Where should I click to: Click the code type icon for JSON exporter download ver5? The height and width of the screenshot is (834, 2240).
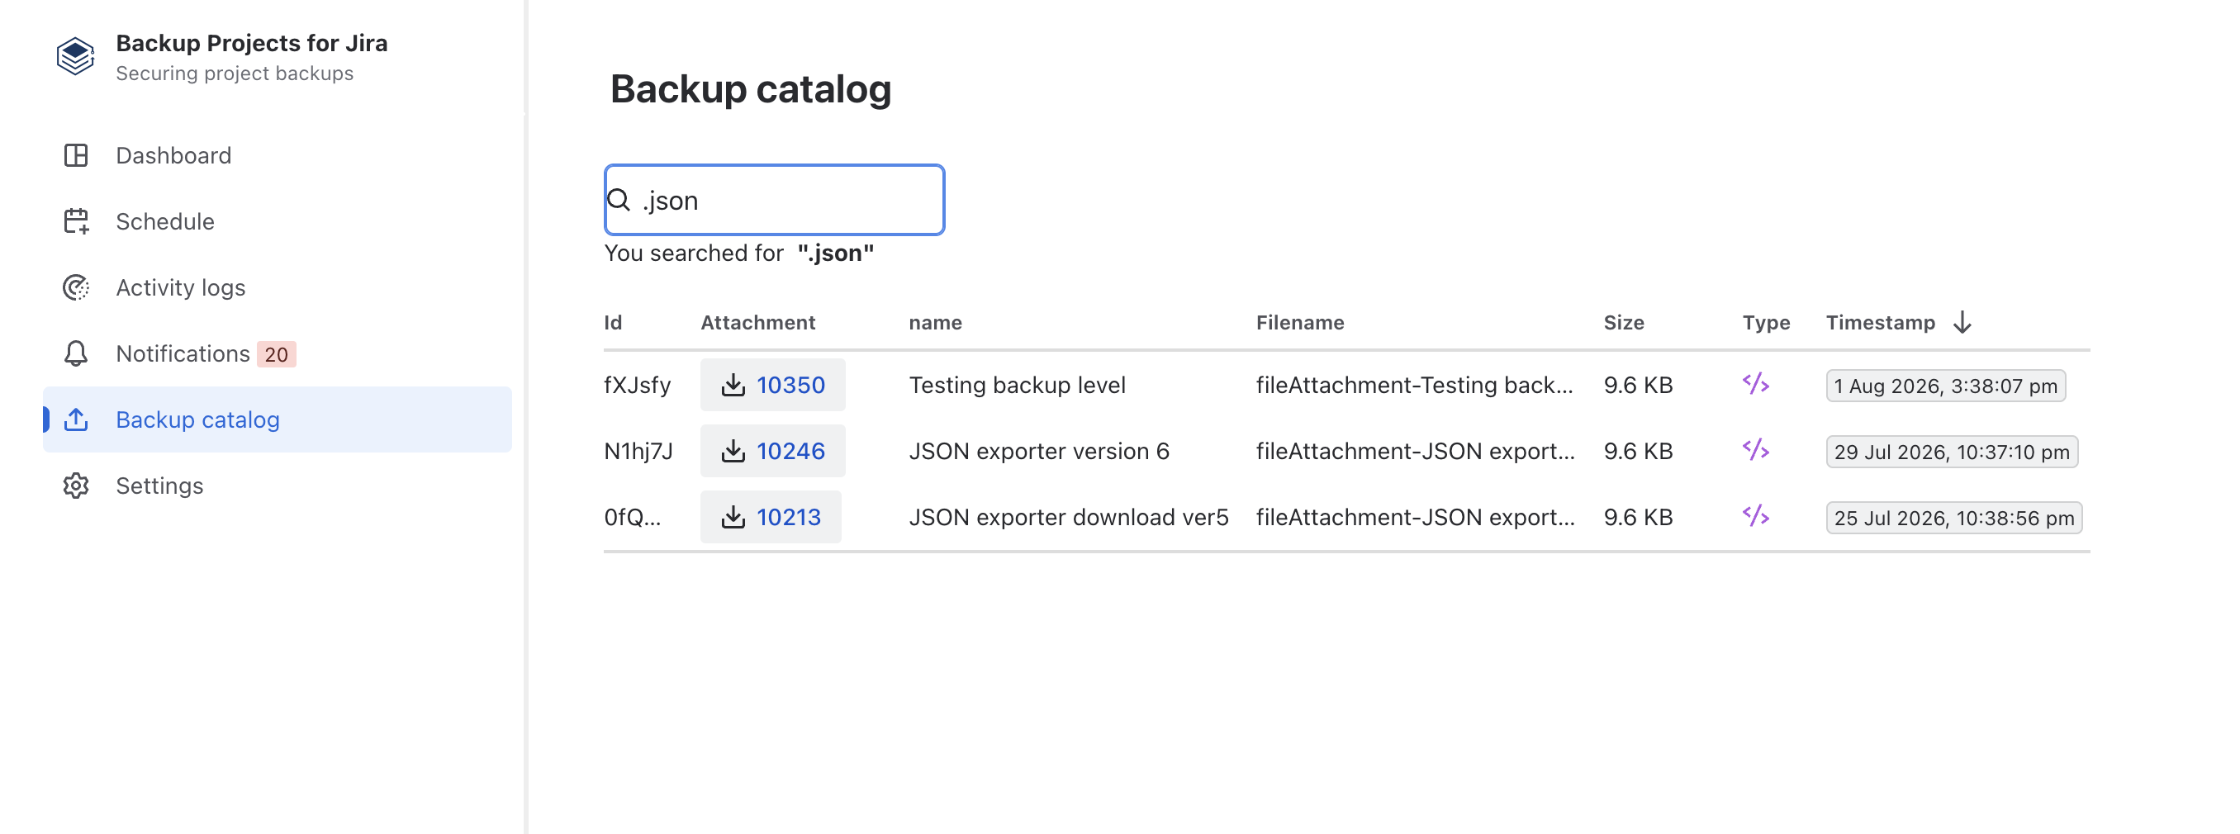[x=1755, y=516]
